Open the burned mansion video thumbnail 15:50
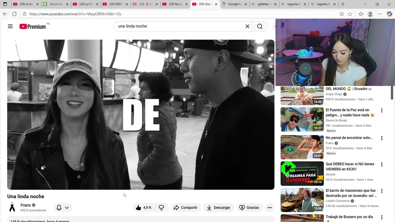395x222 pixels. (302, 200)
